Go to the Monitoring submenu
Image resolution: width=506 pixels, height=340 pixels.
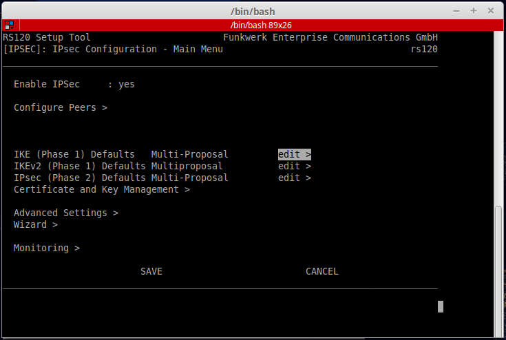click(x=47, y=248)
